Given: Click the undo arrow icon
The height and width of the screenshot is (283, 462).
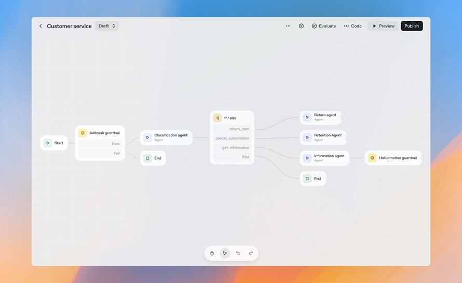Looking at the screenshot, I should pyautogui.click(x=238, y=253).
